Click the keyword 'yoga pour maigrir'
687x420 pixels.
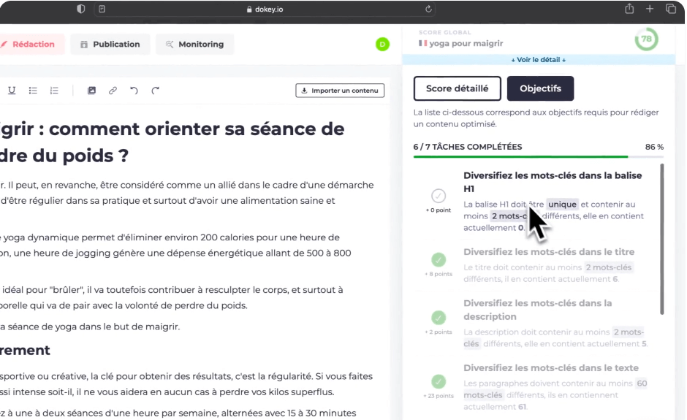pos(466,43)
